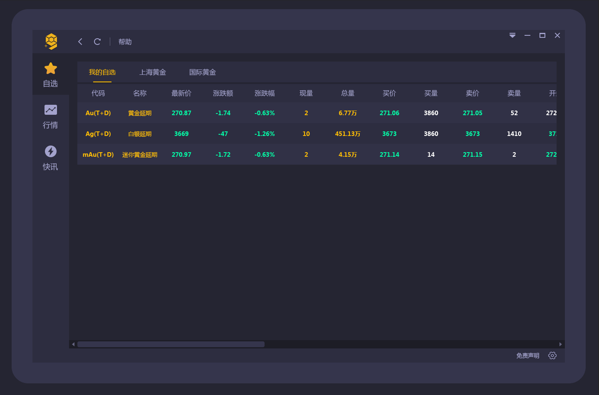Select the Au(T+D) code cell
Viewport: 599px width, 395px height.
[98, 113]
